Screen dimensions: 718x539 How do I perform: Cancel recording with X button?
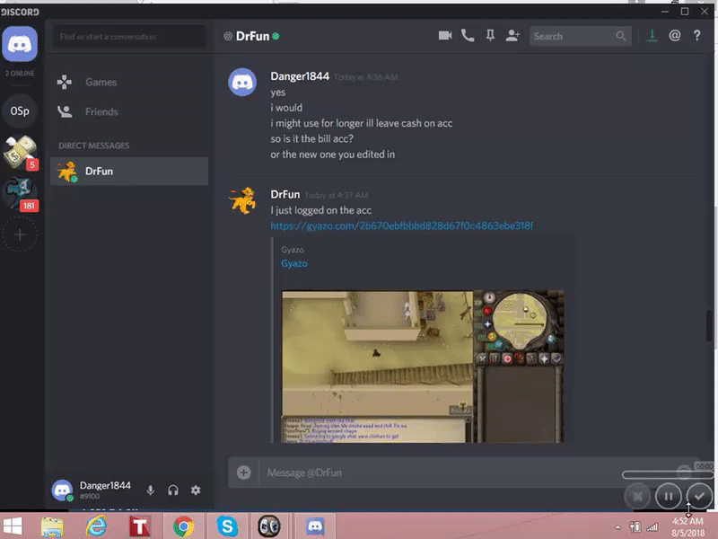click(x=637, y=496)
